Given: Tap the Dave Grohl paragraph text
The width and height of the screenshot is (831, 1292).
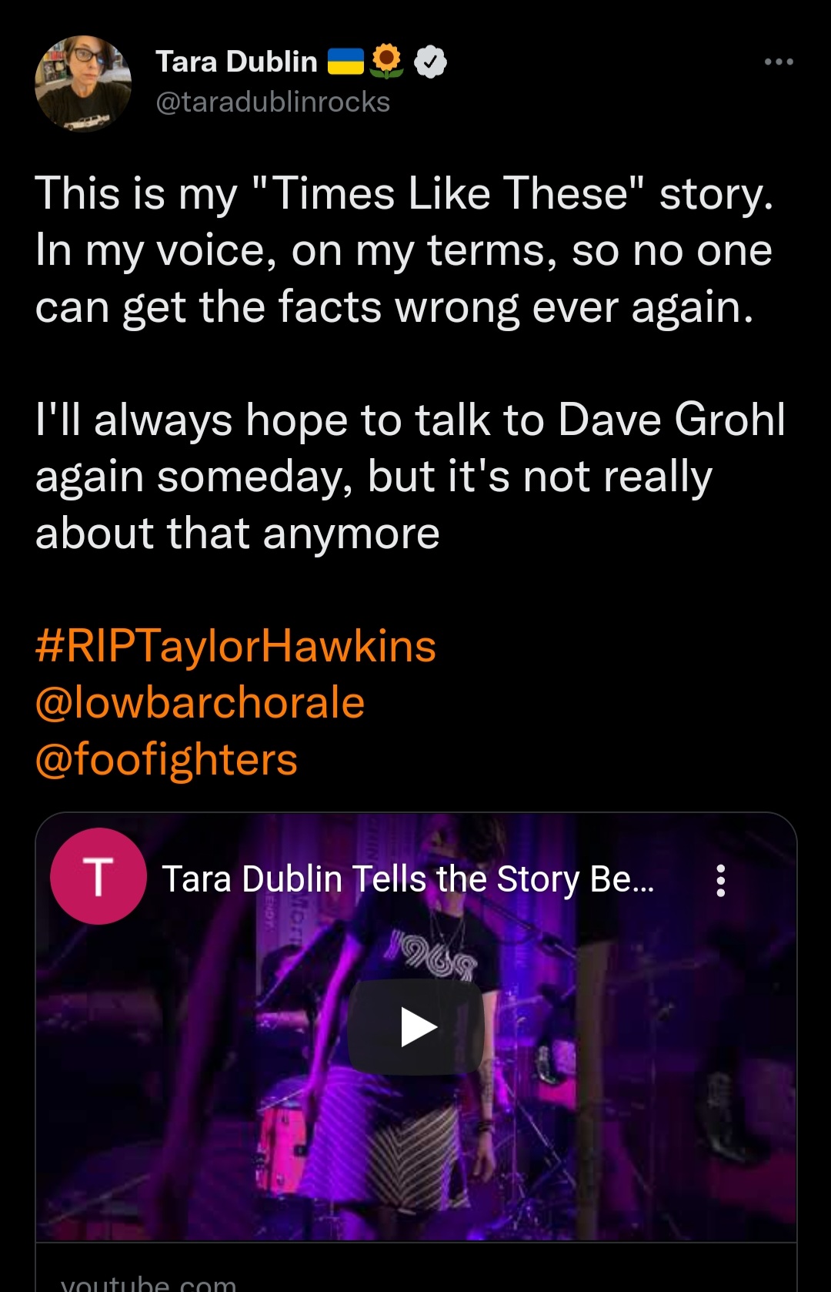Looking at the screenshot, I should click(410, 476).
